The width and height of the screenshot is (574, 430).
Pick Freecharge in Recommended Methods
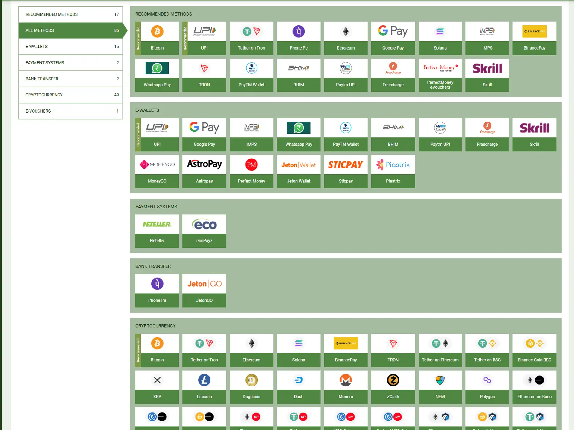pos(393,75)
